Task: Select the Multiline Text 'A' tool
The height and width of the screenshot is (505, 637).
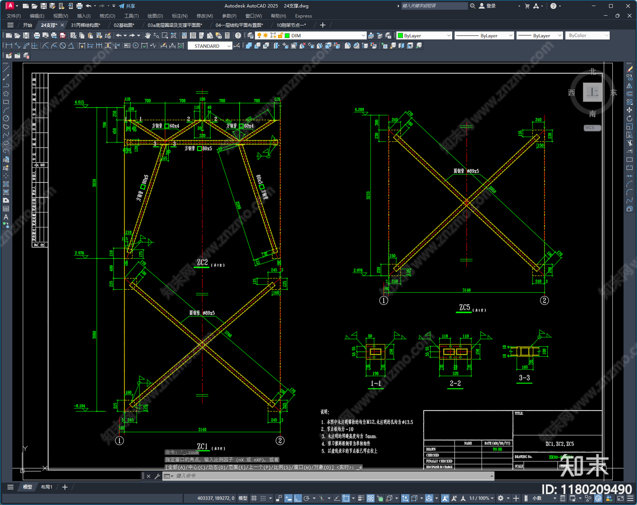Action: pyautogui.click(x=6, y=217)
